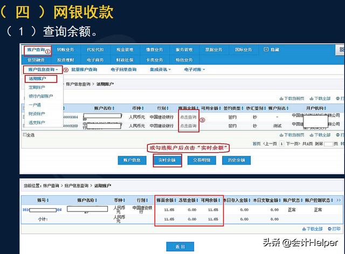The width and height of the screenshot is (345, 254).
Task: Open the 代发代扣 menu
Action: (95, 50)
